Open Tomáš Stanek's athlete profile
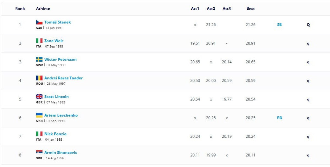330x167 pixels. tap(57, 22)
